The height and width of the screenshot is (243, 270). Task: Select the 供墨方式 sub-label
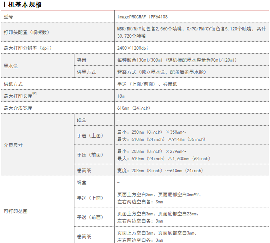click(86, 72)
